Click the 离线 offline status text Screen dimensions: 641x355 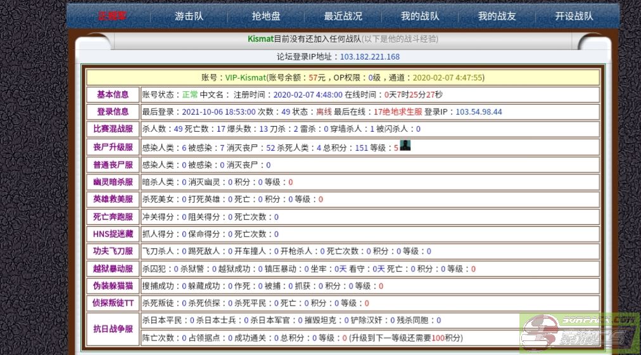tap(324, 112)
